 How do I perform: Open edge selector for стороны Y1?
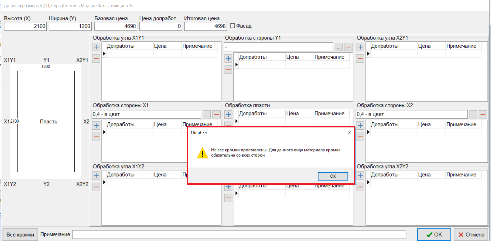coord(339,47)
